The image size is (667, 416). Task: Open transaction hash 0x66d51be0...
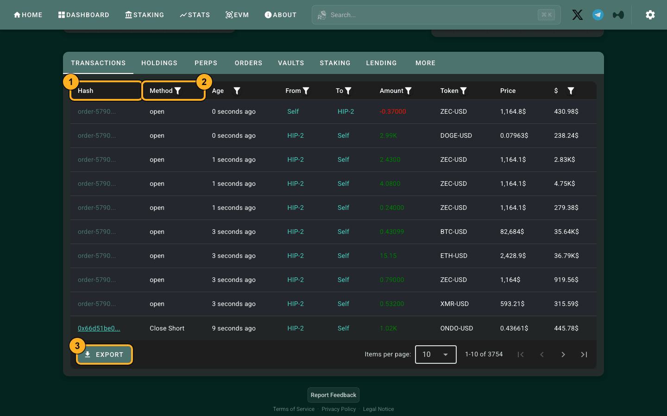coord(99,328)
